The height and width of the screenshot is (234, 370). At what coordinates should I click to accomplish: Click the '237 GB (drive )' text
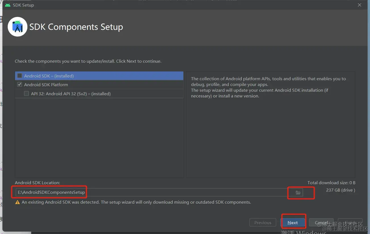pos(340,190)
